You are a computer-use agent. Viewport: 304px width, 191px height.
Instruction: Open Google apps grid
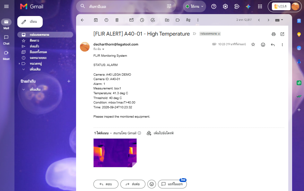pos(260,7)
